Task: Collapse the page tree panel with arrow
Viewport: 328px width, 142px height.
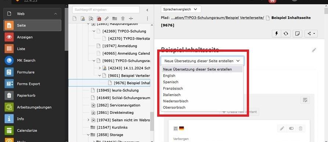Action: (x=147, y=10)
